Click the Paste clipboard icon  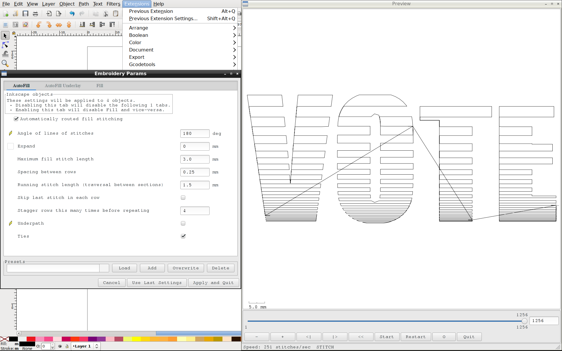pos(116,14)
